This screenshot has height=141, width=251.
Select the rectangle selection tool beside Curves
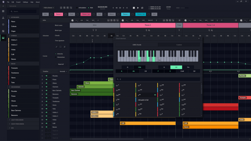[x=60, y=47]
